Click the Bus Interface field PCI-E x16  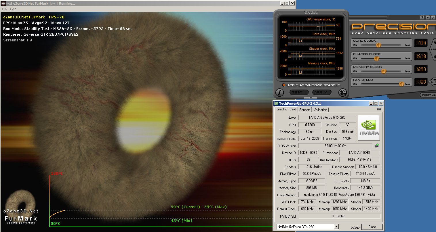[359, 160]
